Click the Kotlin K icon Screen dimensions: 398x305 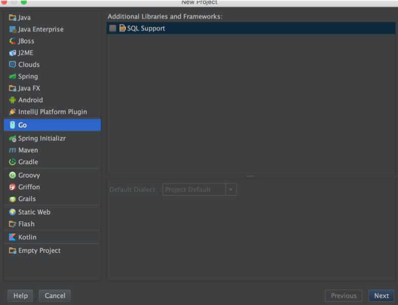(x=12, y=237)
